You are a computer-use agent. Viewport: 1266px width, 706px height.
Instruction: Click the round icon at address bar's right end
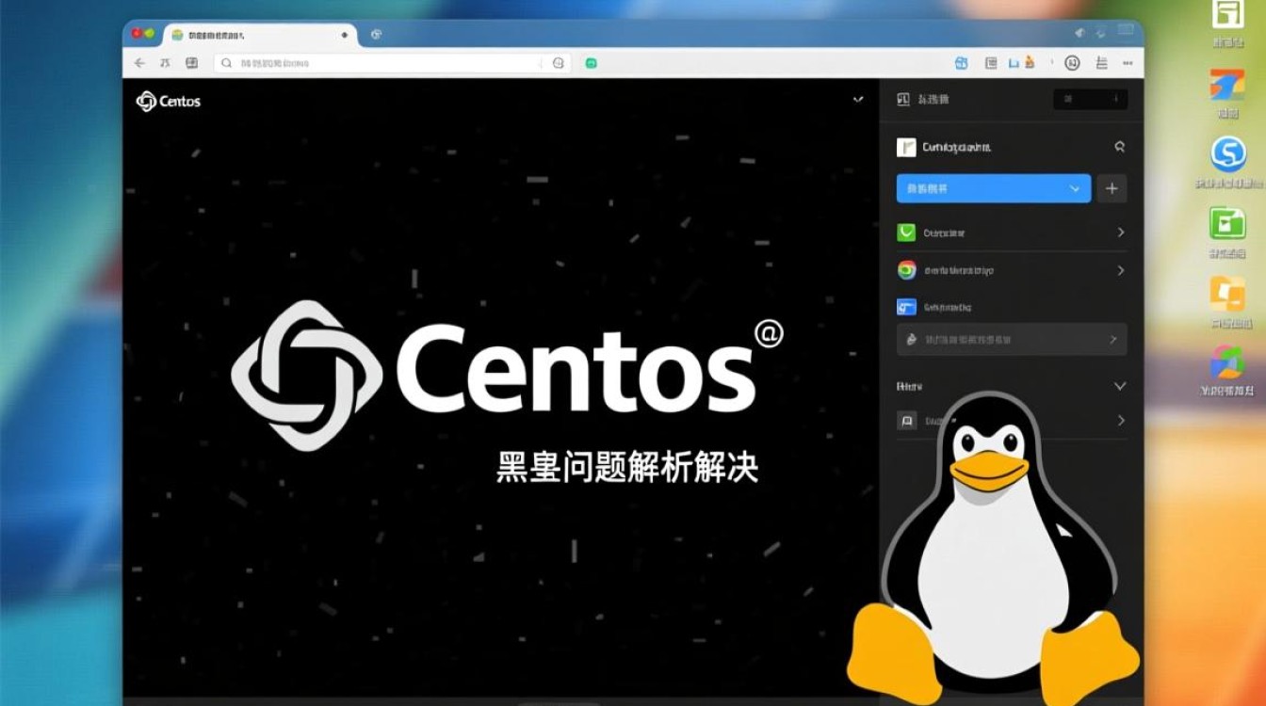click(558, 63)
